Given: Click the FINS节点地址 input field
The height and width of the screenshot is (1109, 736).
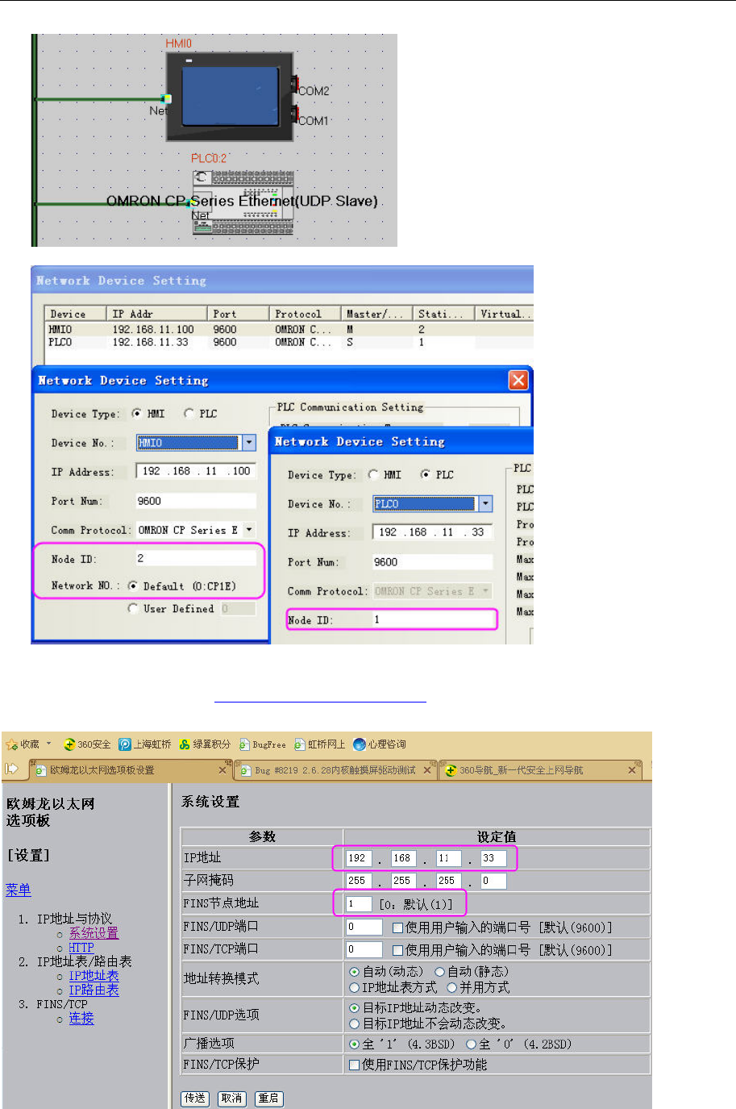Looking at the screenshot, I should pos(359,904).
